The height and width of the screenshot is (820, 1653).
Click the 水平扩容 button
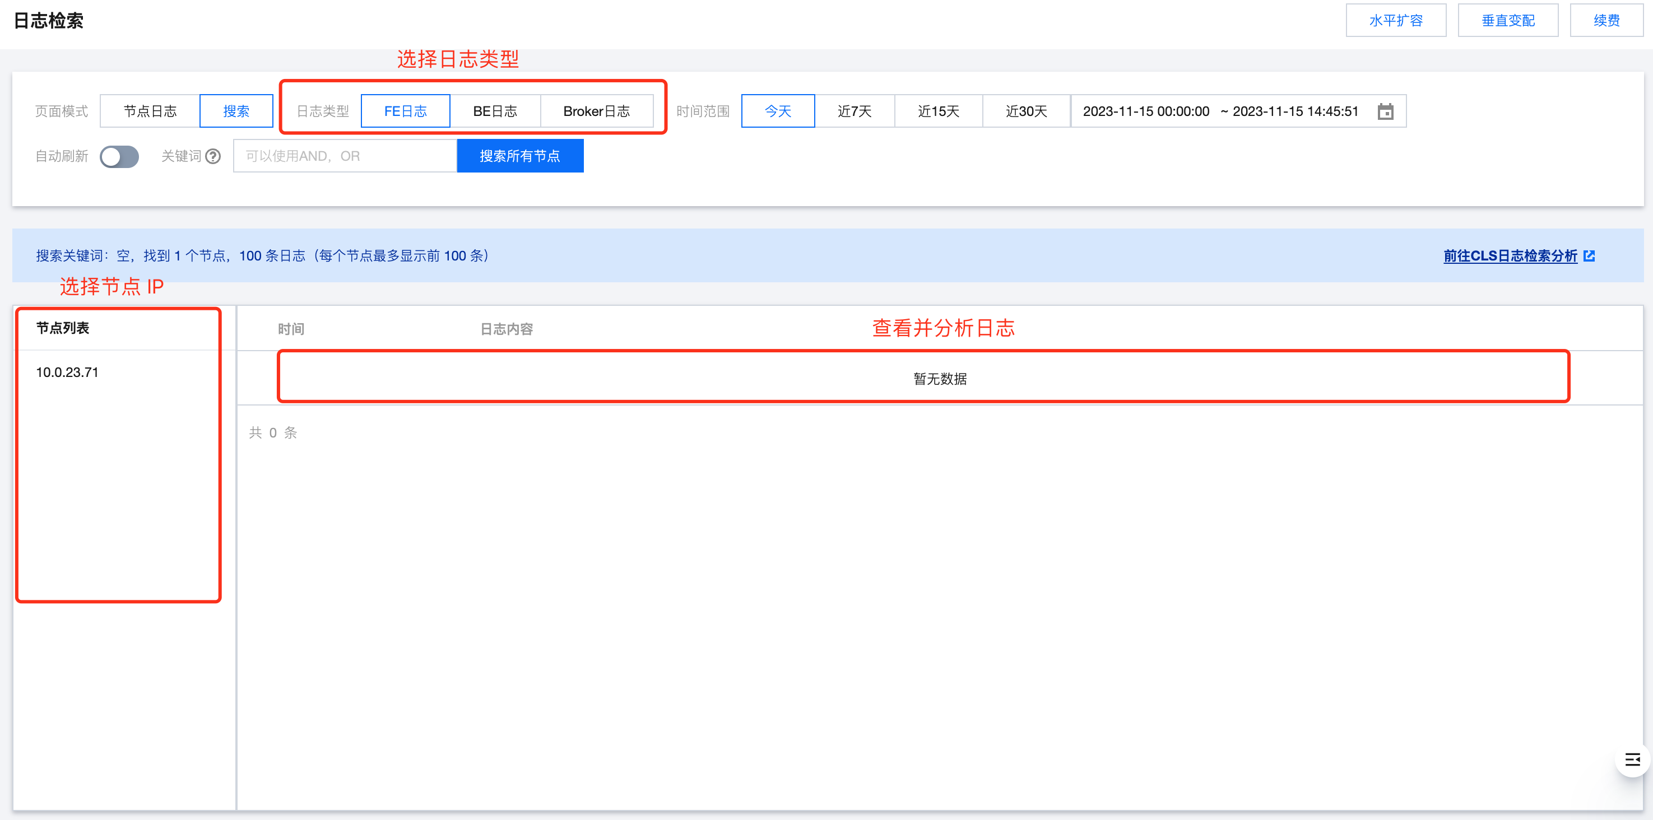coord(1395,21)
